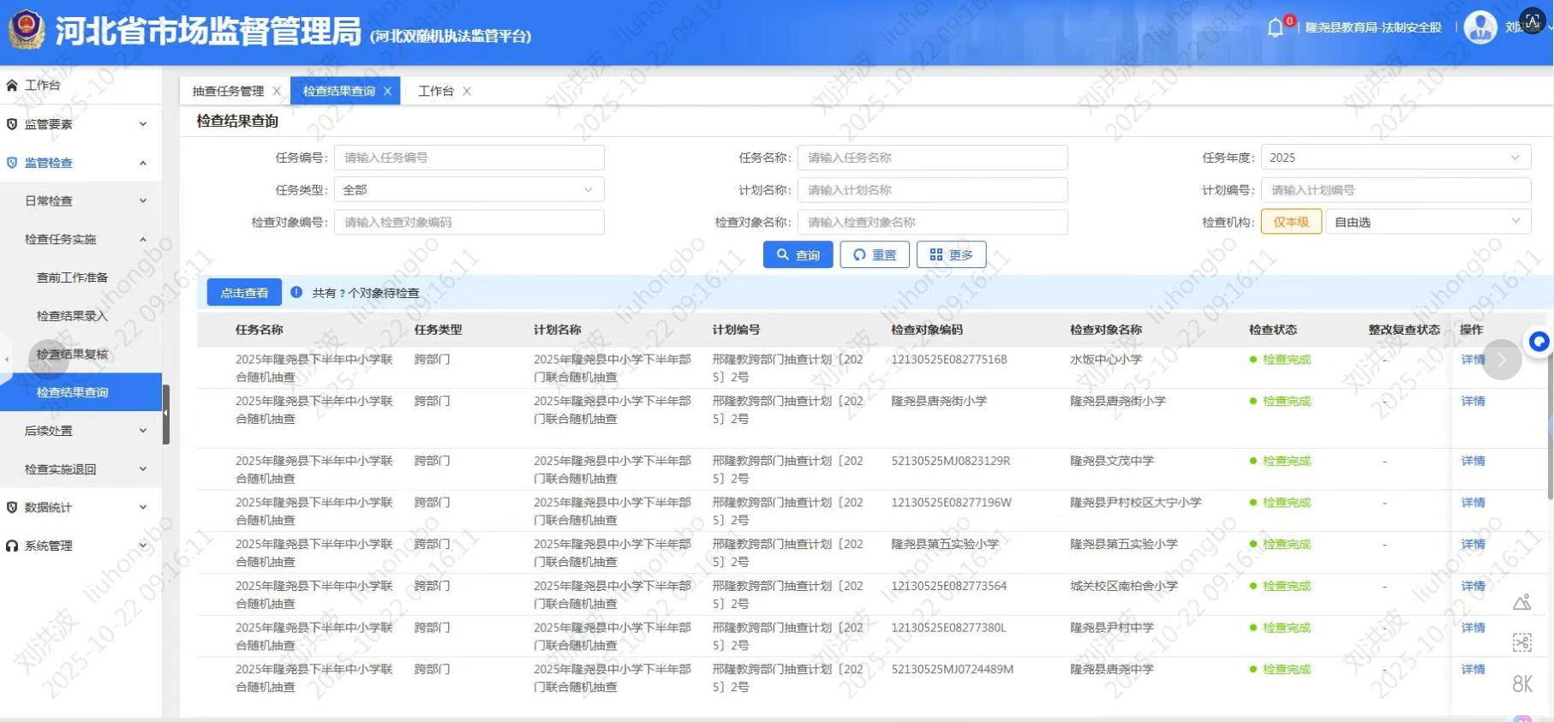Click the home icon beside 工作台
The width and height of the screenshot is (1554, 722).
[12, 85]
